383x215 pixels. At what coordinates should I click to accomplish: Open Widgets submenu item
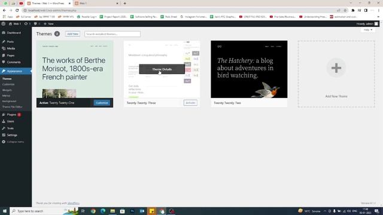[7, 90]
